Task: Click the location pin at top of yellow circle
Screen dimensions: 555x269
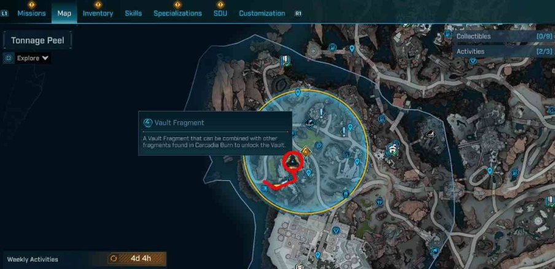Action: [x=298, y=93]
